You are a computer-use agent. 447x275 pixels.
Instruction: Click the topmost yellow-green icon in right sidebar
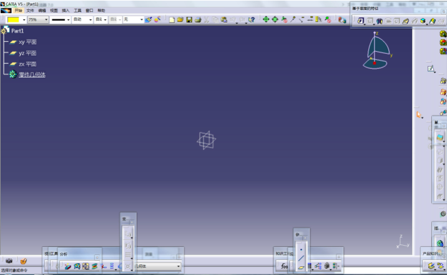(443, 34)
